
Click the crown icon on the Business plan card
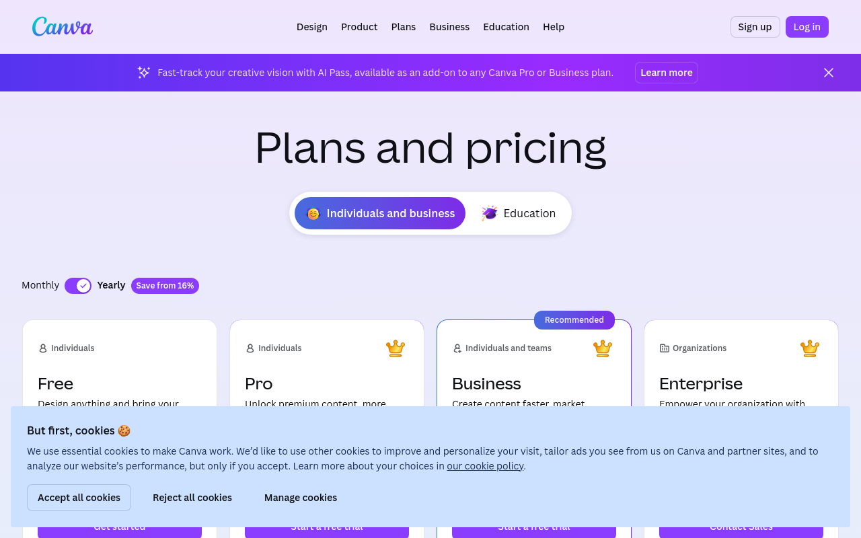tap(603, 348)
